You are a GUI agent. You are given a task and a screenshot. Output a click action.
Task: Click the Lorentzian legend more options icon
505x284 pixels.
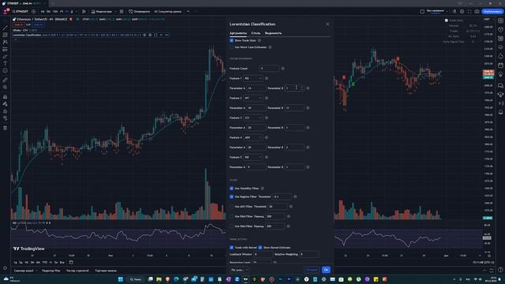click(166, 35)
